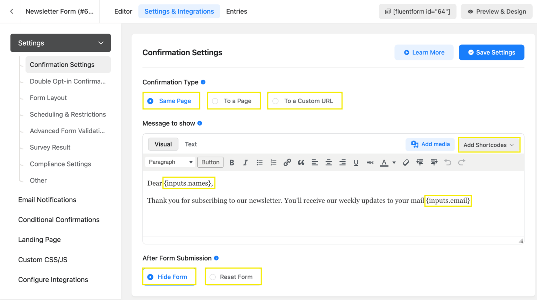Undo the last editor change
Viewport: 537px width, 300px height.
(x=448, y=162)
